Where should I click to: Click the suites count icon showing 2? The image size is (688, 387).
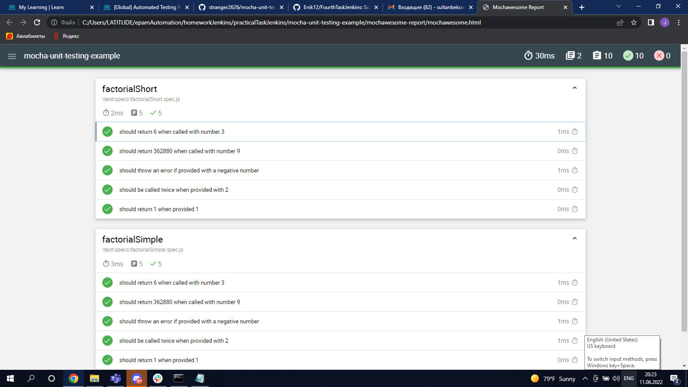570,55
